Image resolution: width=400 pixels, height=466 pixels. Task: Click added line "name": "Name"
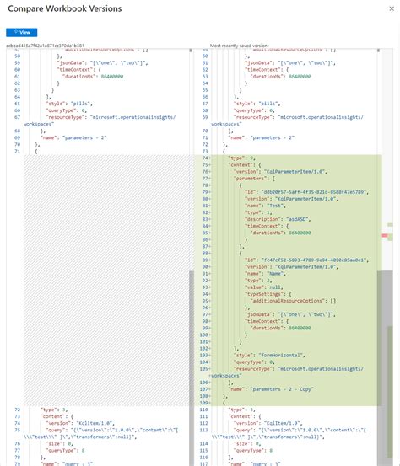click(265, 274)
